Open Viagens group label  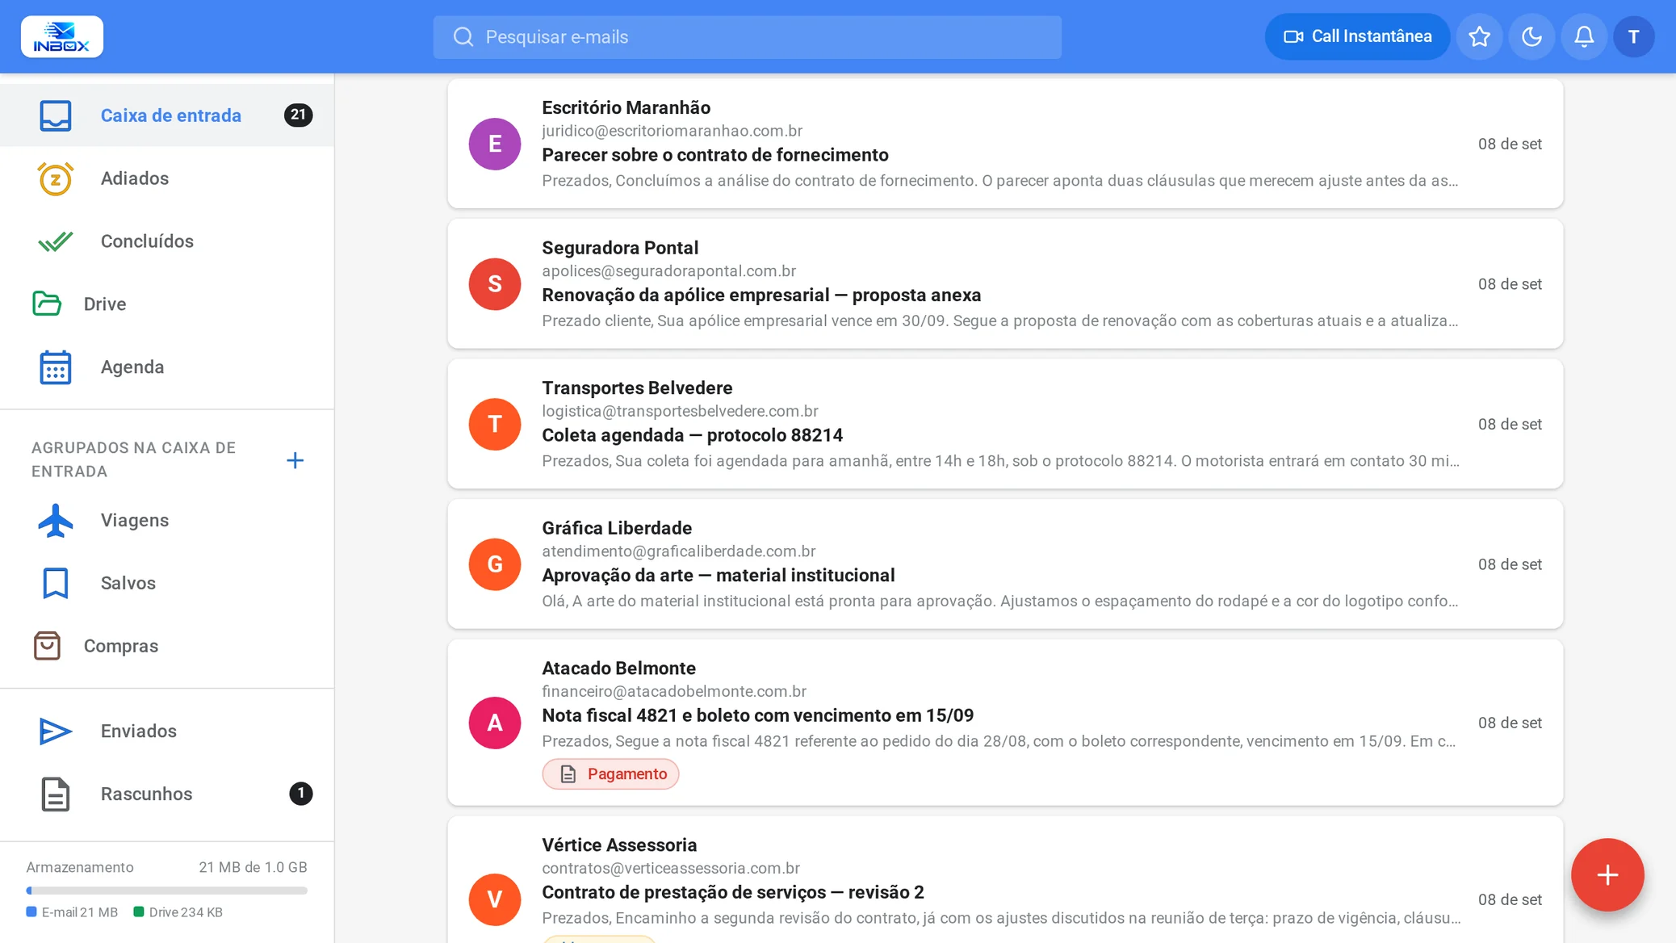coord(135,521)
